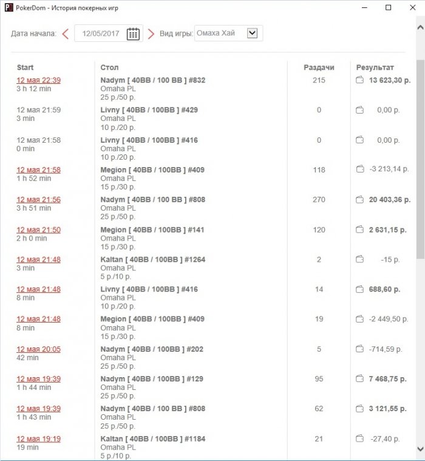The height and width of the screenshot is (461, 425).
Task: Click the wallet icon beside 20 403,36 р.
Action: [359, 200]
